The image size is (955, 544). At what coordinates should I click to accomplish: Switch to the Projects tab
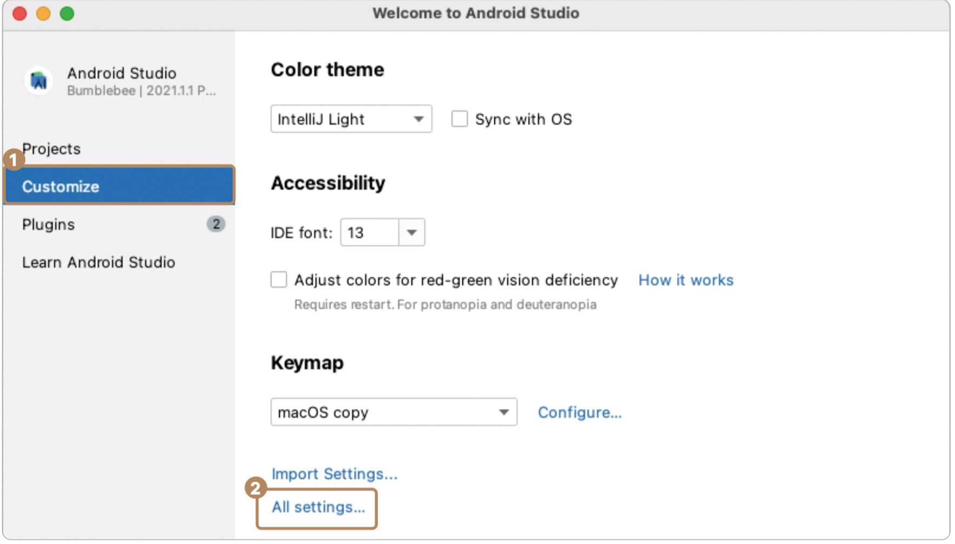click(51, 149)
